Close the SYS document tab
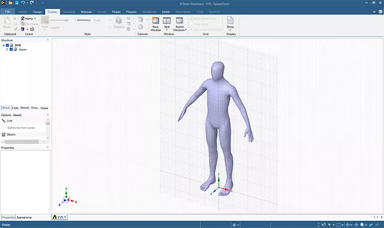The height and width of the screenshot is (228, 384). pyautogui.click(x=65, y=217)
